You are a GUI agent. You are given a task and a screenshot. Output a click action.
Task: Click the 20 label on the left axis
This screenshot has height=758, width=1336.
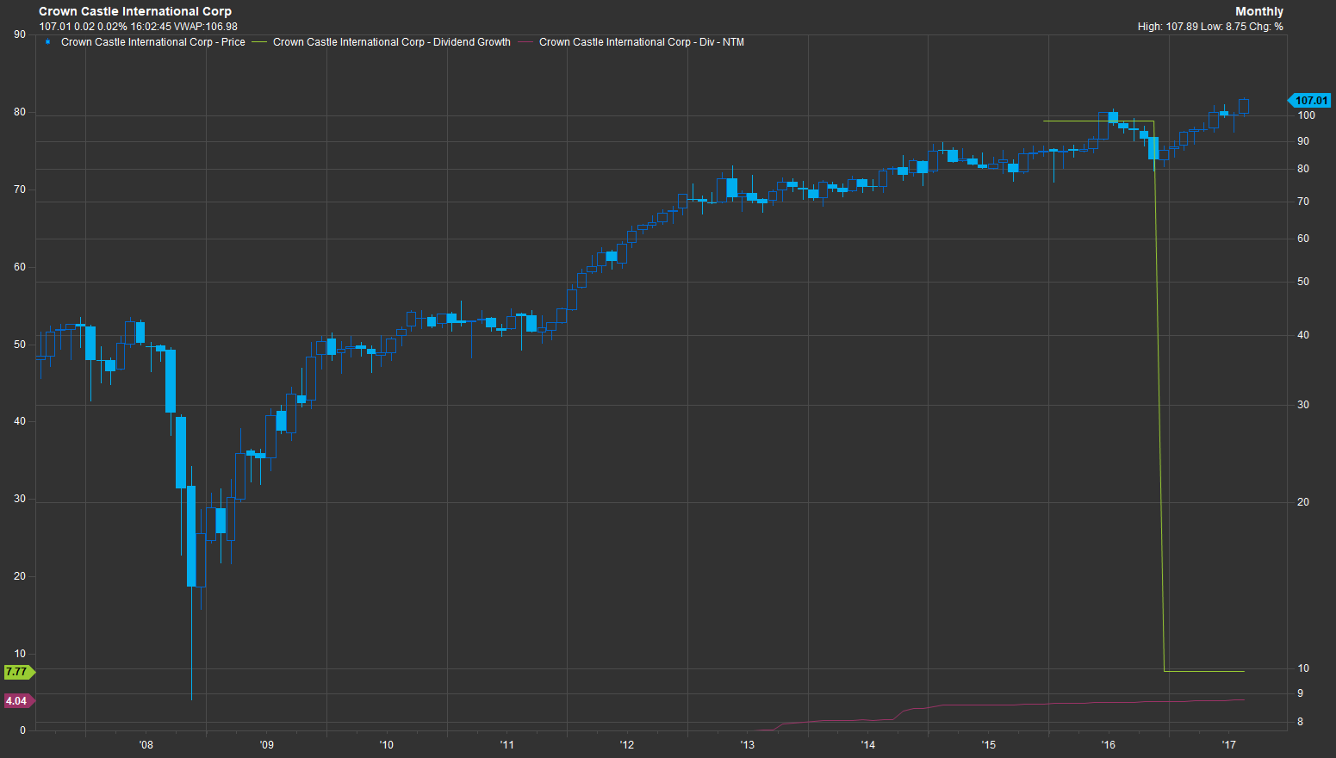click(20, 576)
